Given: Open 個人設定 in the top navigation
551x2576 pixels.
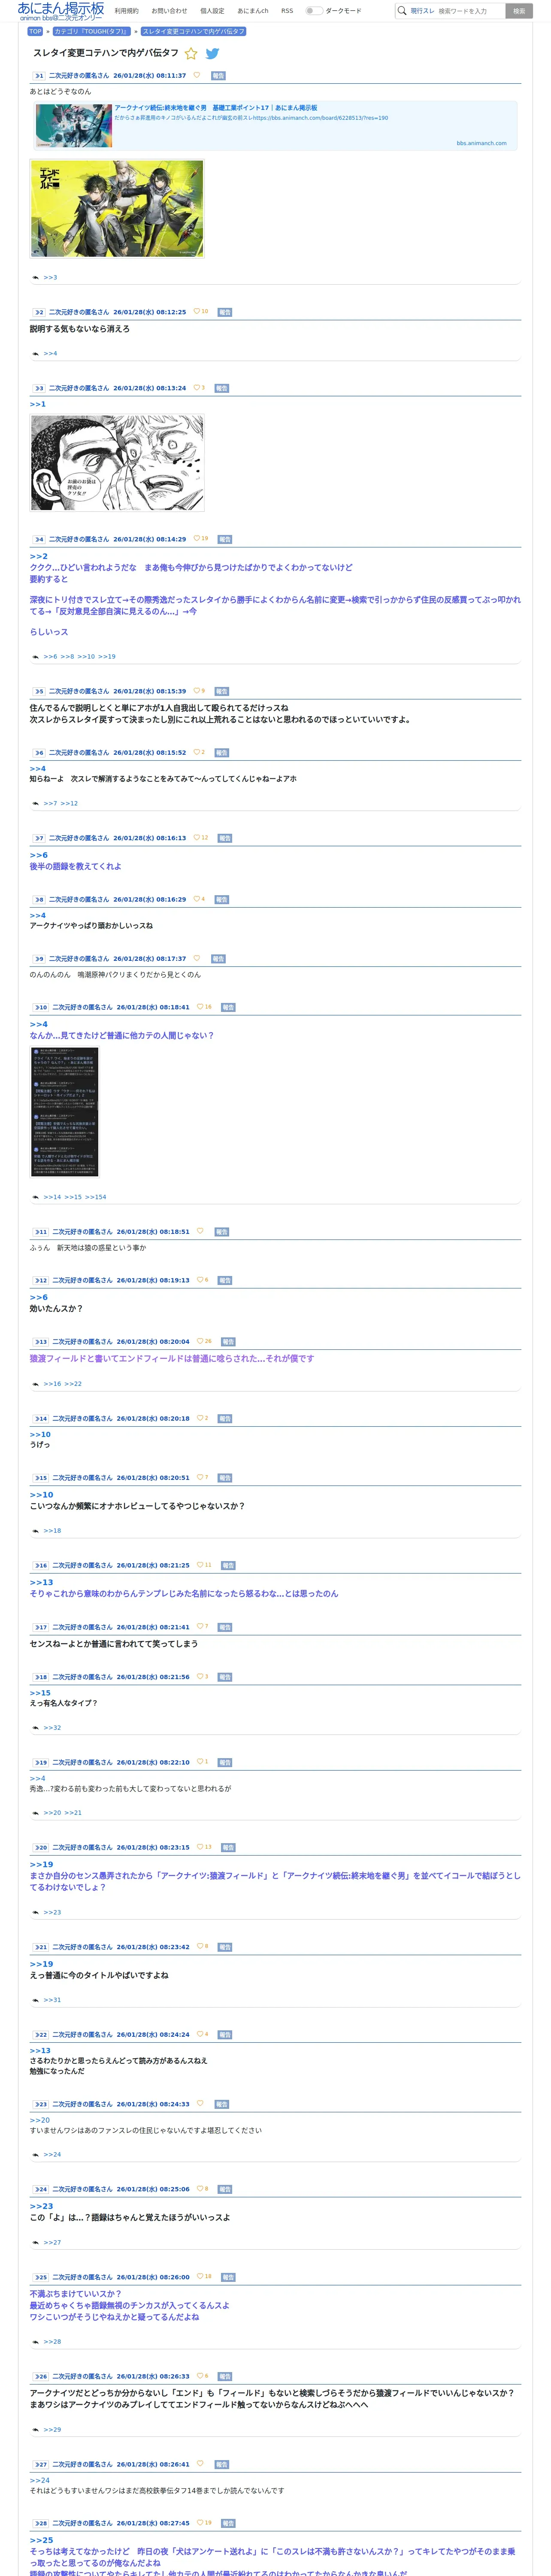Looking at the screenshot, I should tap(212, 11).
